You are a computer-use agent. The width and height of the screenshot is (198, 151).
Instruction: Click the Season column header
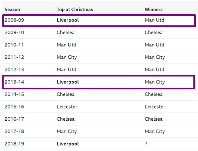pos(12,10)
